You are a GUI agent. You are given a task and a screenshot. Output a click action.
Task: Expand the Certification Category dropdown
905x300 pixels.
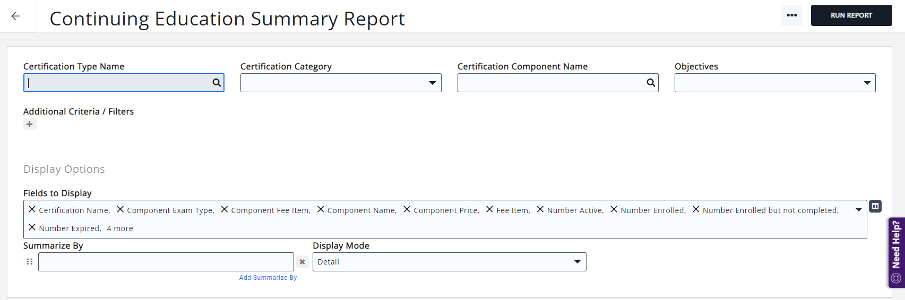pyautogui.click(x=433, y=83)
